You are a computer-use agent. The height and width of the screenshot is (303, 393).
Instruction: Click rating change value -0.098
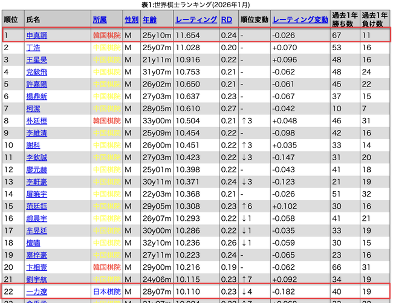click(284, 133)
